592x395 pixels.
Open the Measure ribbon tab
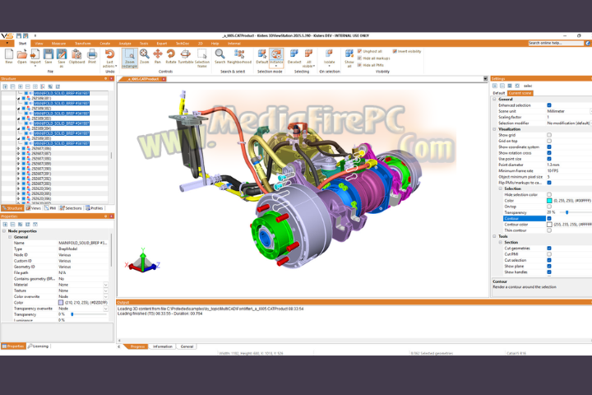(x=58, y=44)
